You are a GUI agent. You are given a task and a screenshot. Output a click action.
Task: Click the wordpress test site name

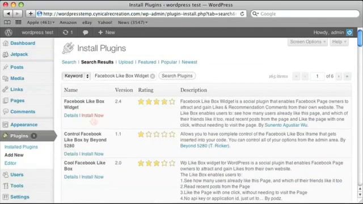click(x=37, y=32)
